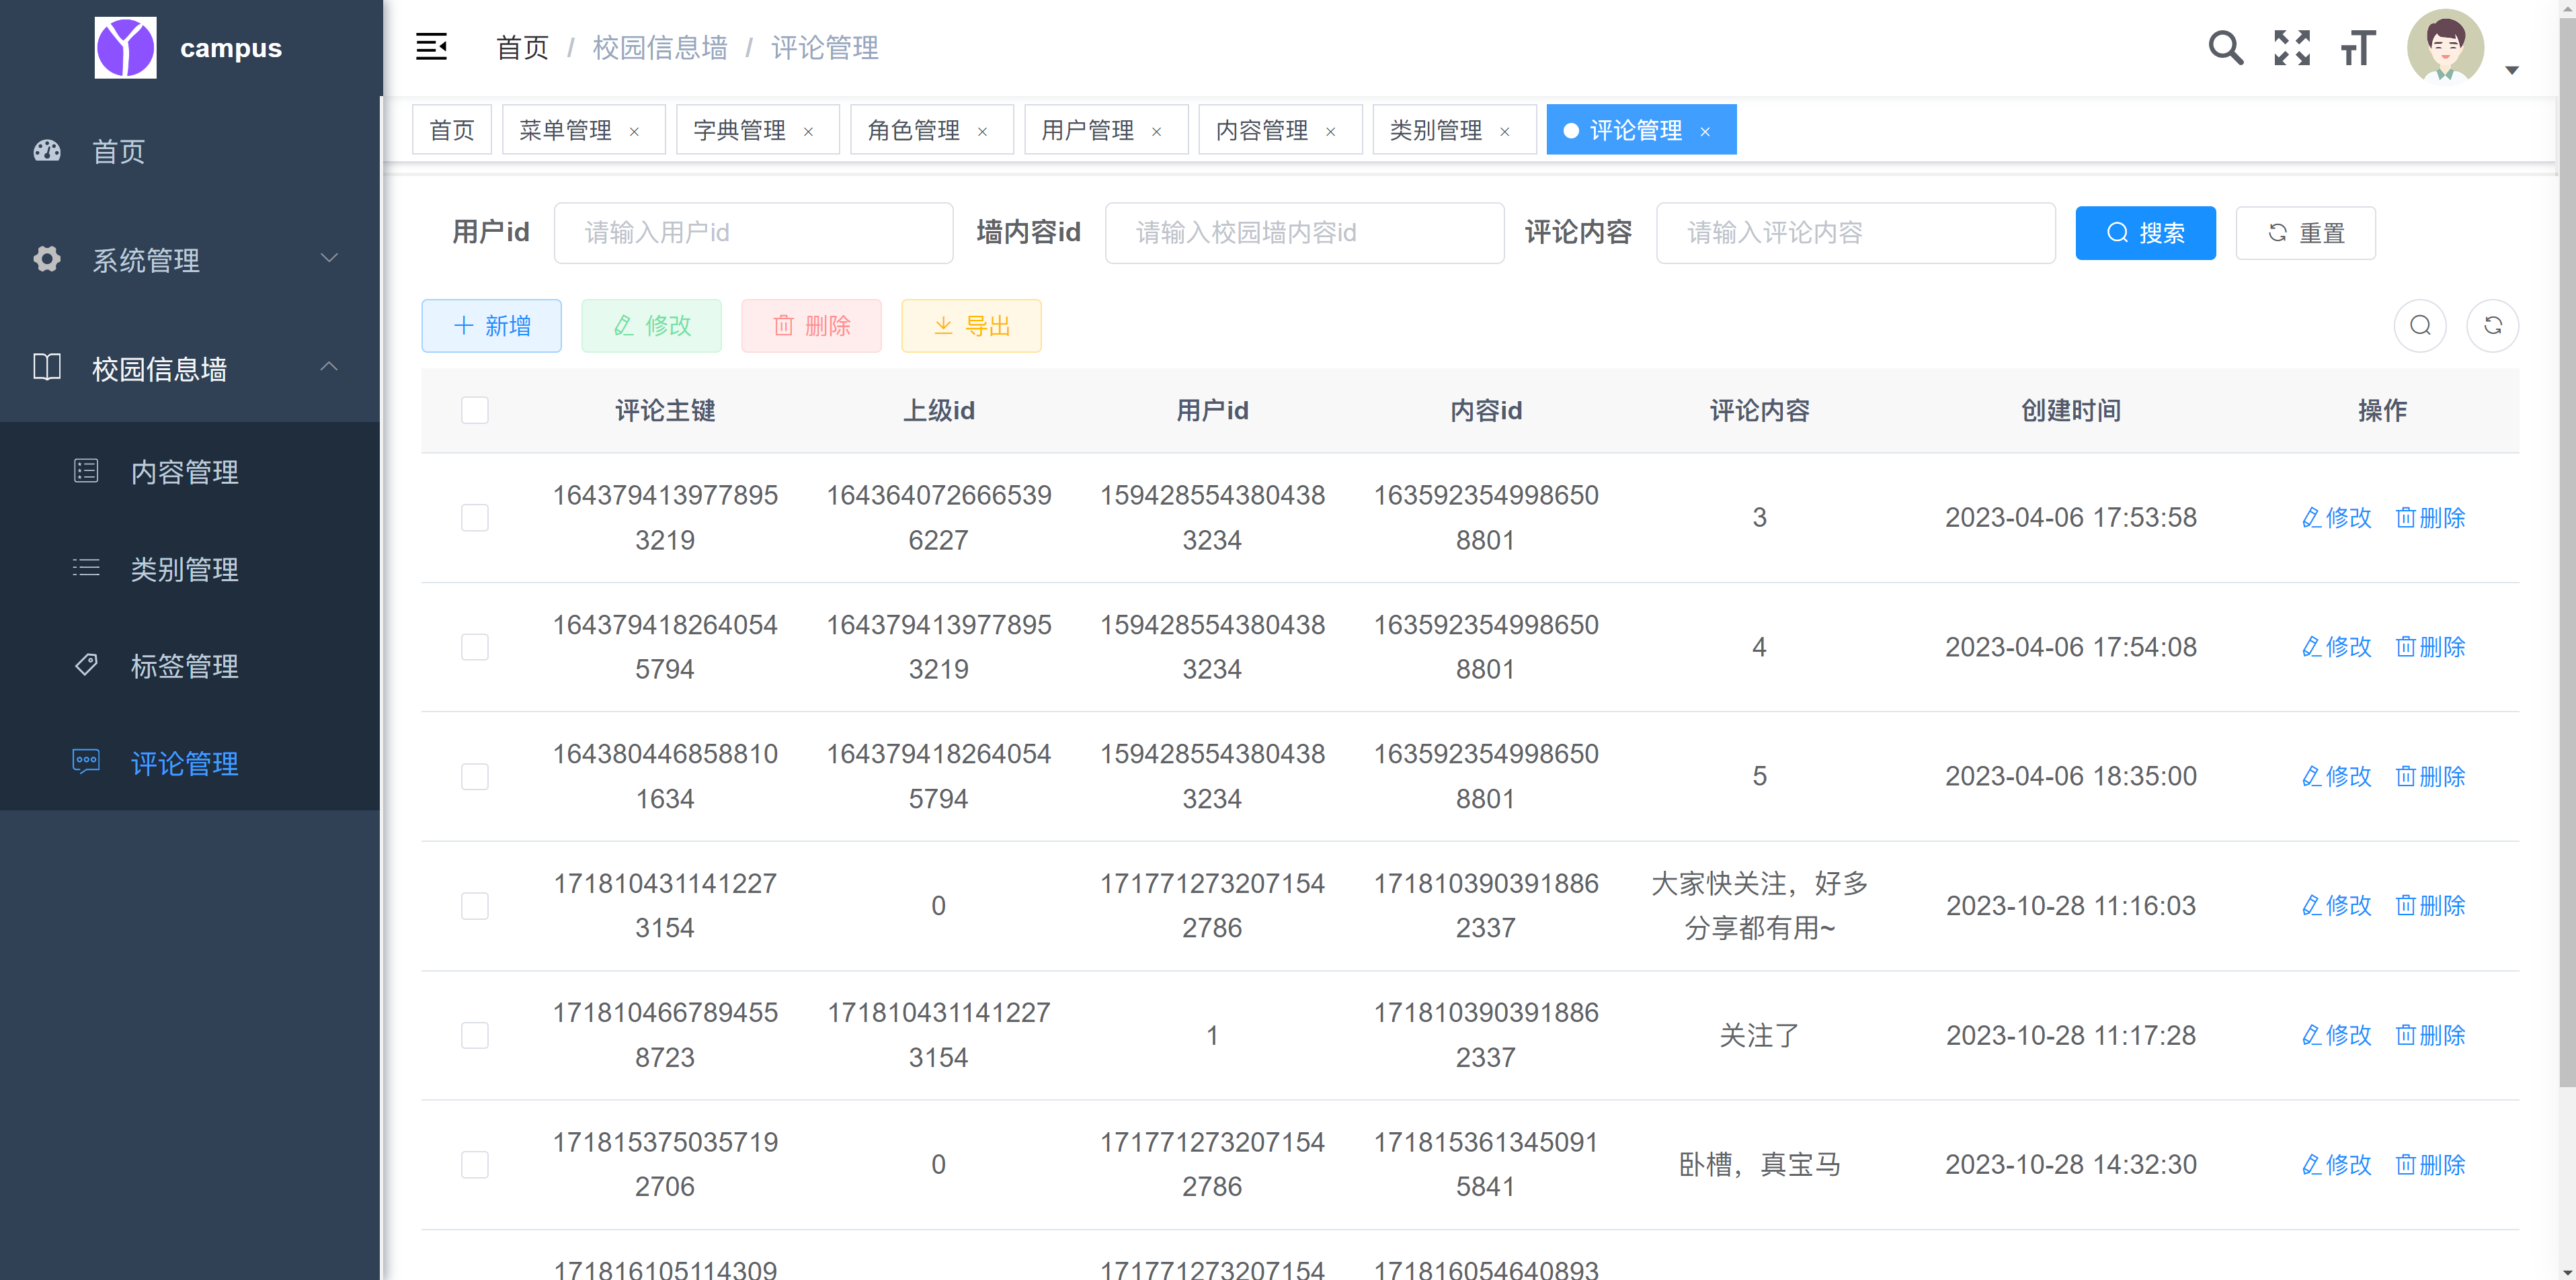Click the 系统管理 gear icon

tap(47, 259)
